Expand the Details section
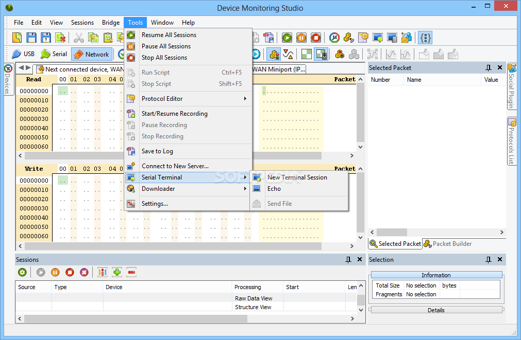This screenshot has height=340, width=521. (x=436, y=310)
